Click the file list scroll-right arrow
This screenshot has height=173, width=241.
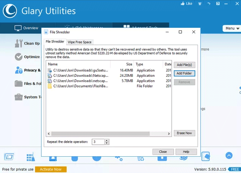tap(169, 134)
